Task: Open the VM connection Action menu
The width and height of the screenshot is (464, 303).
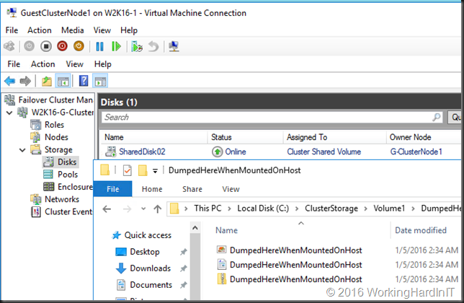Action: [x=40, y=30]
